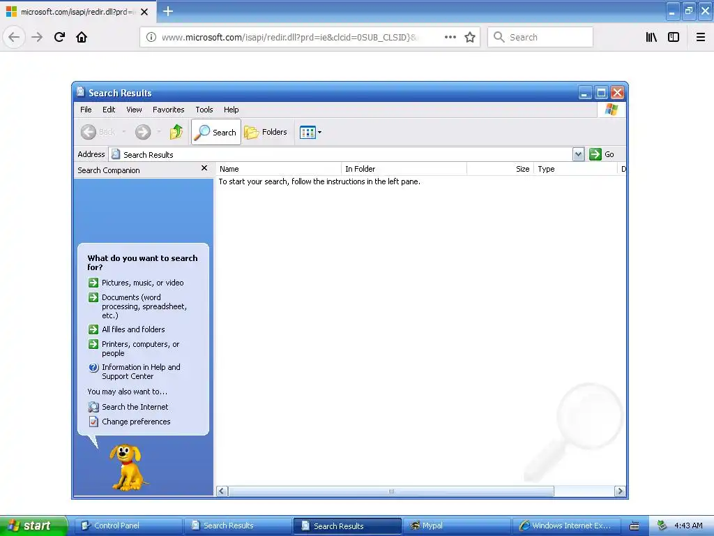
Task: Open the Views dropdown button
Action: pos(310,132)
